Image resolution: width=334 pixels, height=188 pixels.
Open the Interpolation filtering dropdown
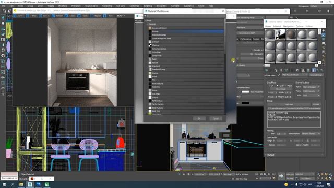click(311, 134)
